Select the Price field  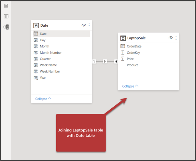148,59
